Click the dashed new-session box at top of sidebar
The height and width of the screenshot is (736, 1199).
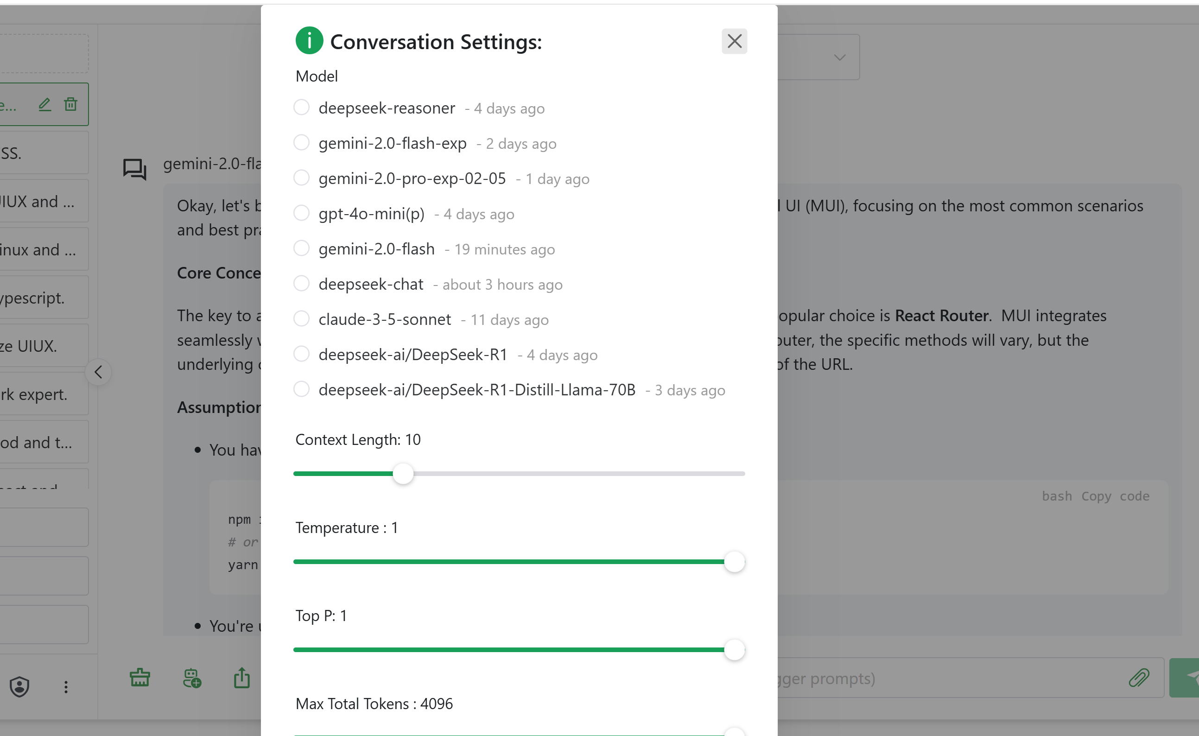[x=44, y=54]
